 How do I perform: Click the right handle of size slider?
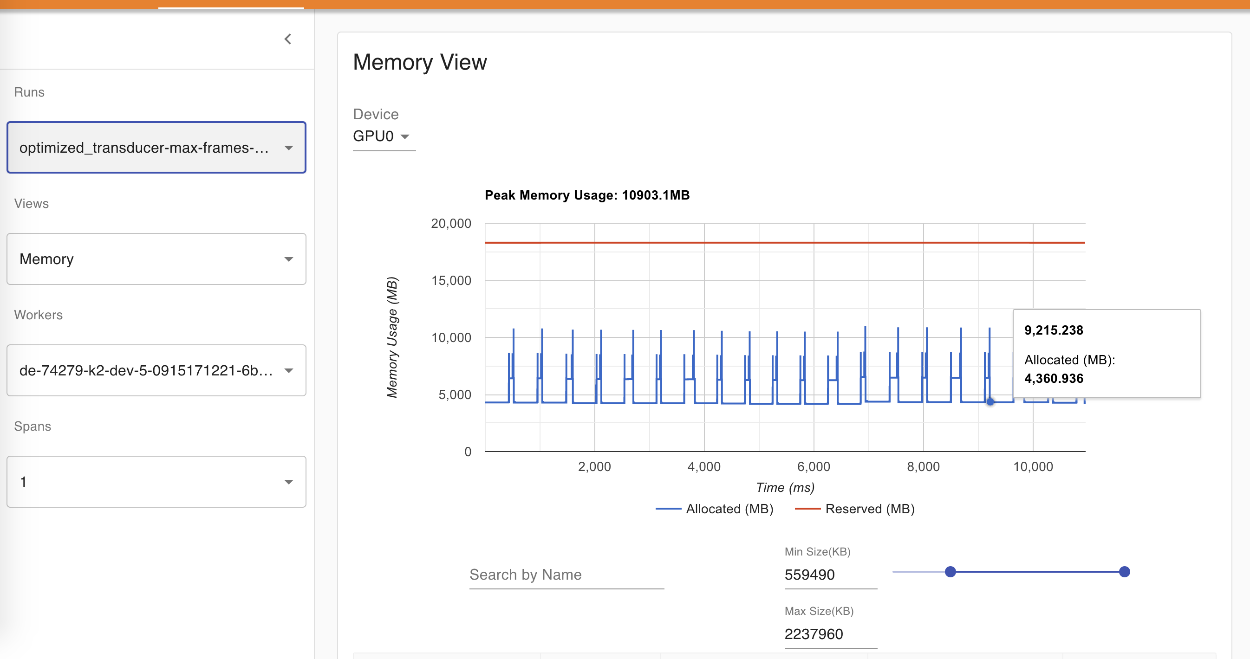pos(1124,572)
